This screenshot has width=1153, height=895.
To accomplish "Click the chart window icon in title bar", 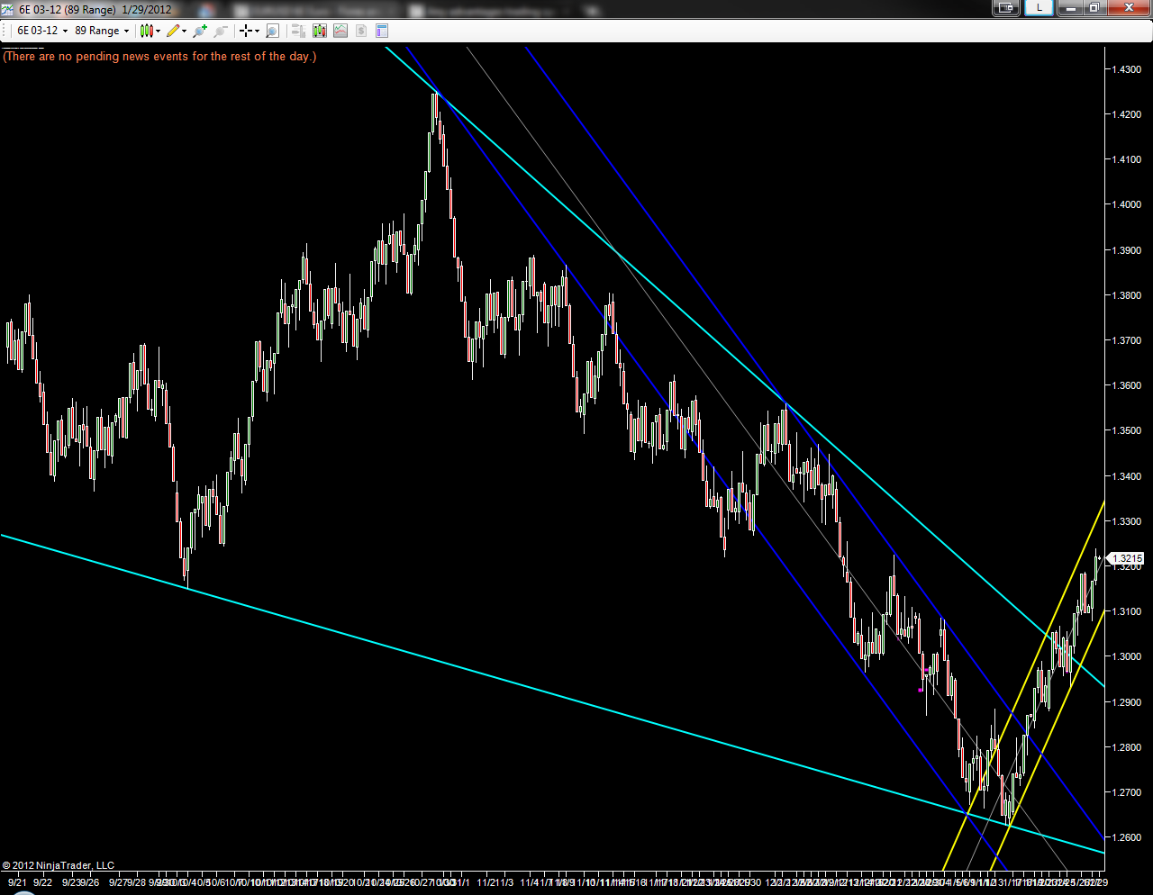I will coord(8,9).
